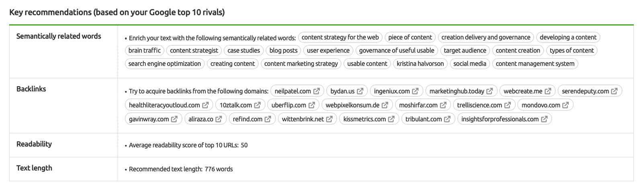Select the 'content strategy for the web' keyword tag
Screen dimensions: 643x194
(x=340, y=37)
